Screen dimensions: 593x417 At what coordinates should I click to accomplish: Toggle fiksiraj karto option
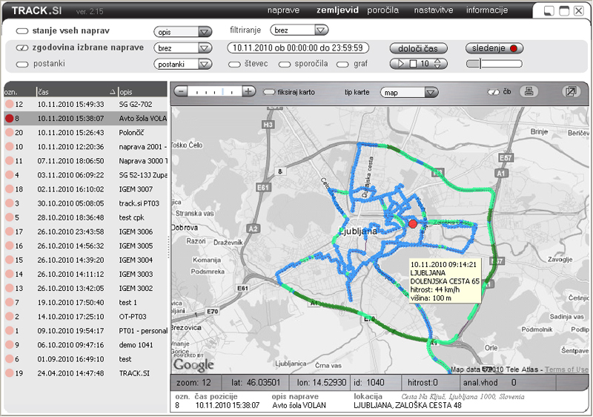pos(269,92)
